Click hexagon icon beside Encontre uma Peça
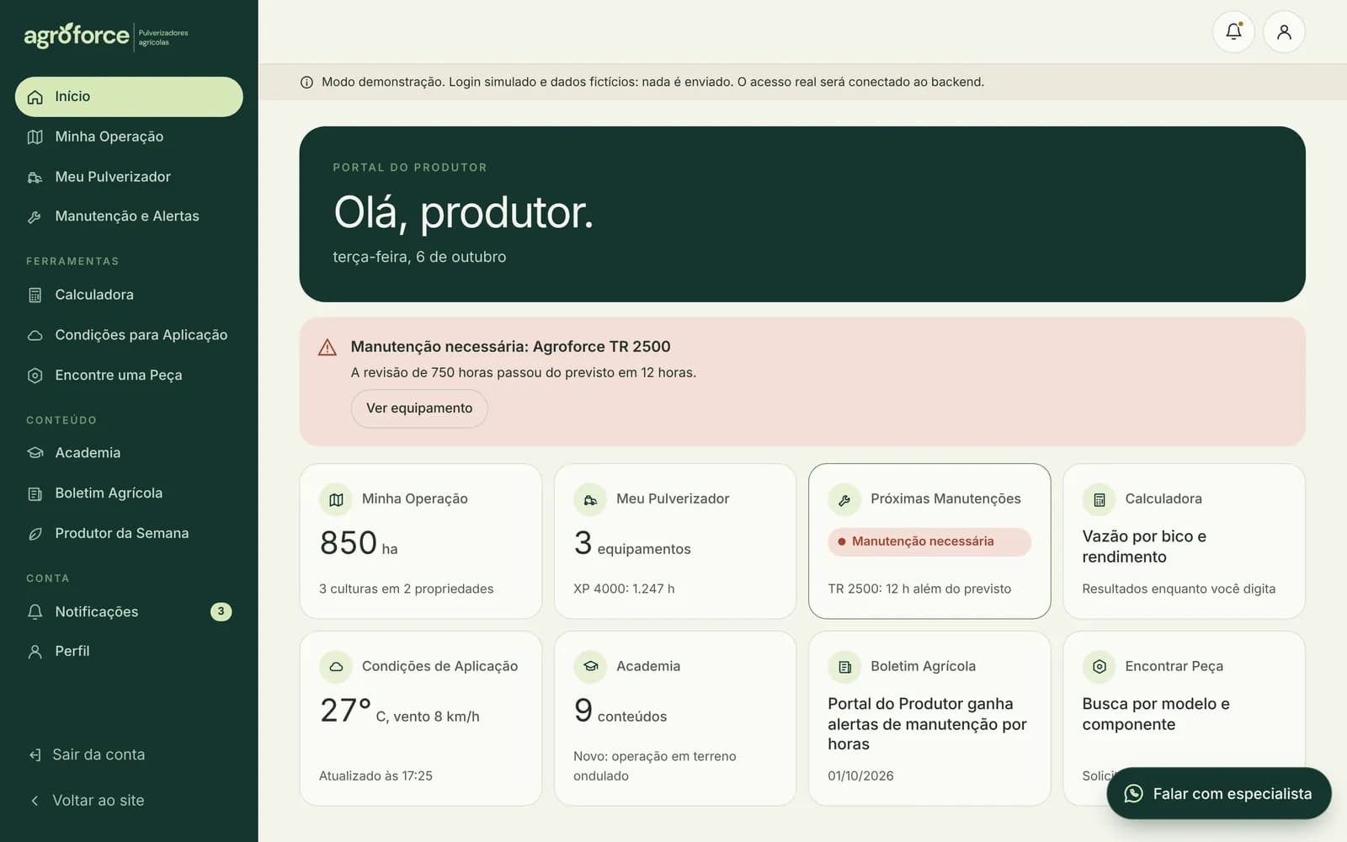This screenshot has width=1347, height=842. click(x=35, y=376)
